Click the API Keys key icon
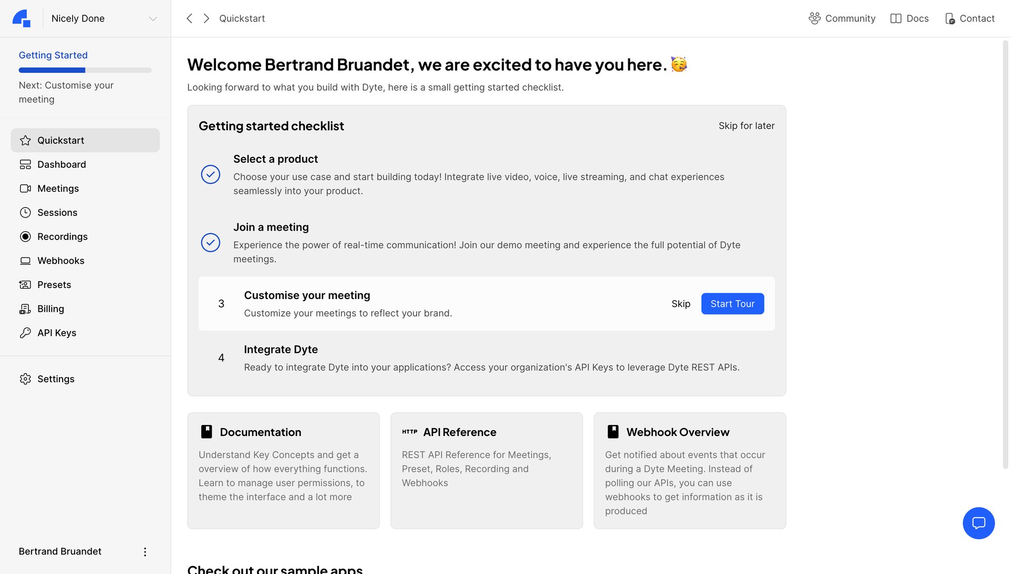The width and height of the screenshot is (1011, 574). click(25, 333)
